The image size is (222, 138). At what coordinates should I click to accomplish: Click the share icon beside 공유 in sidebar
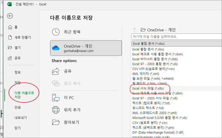click(x=10, y=58)
